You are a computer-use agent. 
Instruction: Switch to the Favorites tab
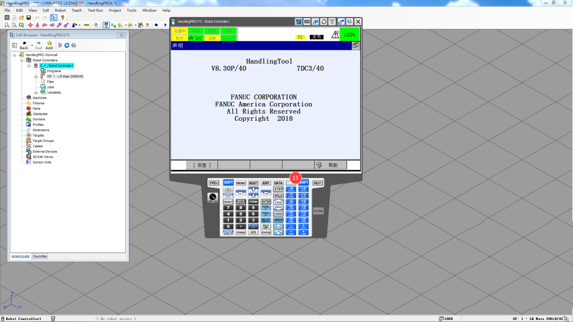[x=40, y=256]
